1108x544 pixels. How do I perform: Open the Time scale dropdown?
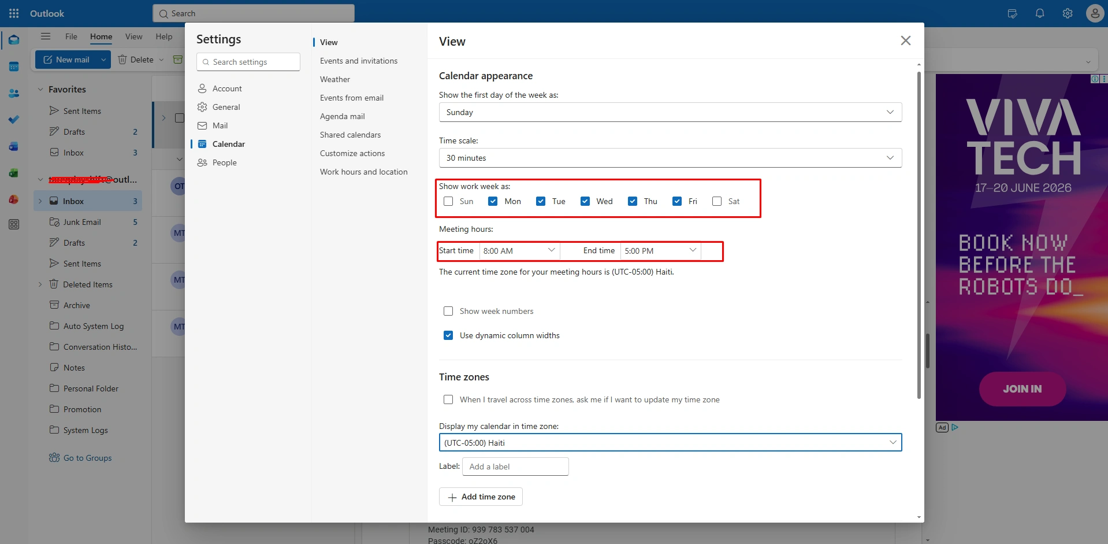pyautogui.click(x=670, y=158)
